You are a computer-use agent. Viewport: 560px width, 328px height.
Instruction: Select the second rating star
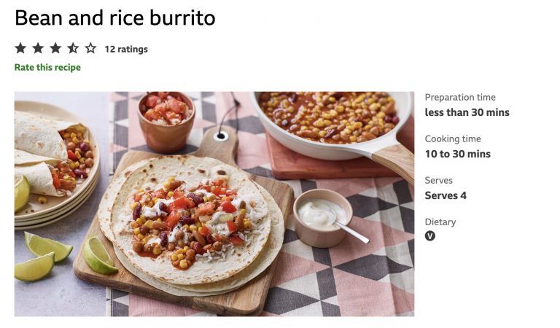tap(38, 48)
